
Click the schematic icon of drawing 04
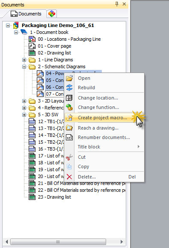40,73
